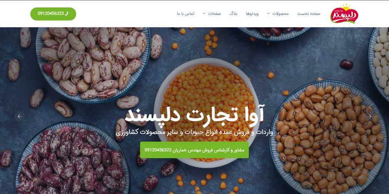Select the محصولات menu label

[x=281, y=14]
